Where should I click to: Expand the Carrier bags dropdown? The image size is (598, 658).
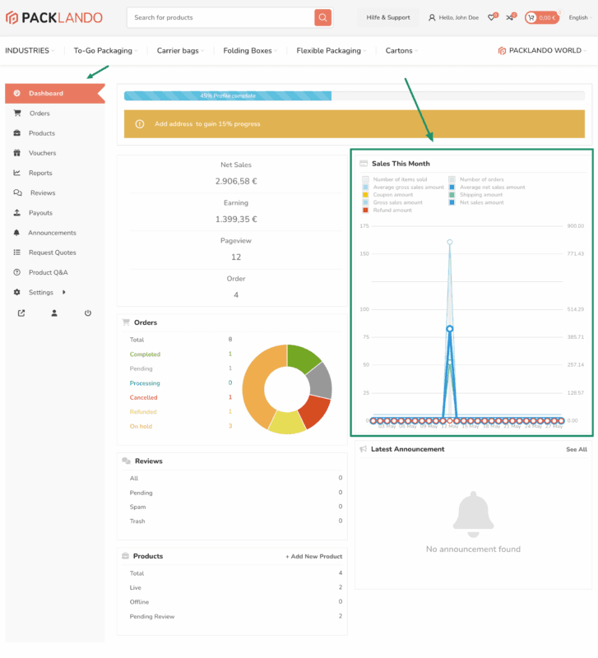(x=180, y=51)
